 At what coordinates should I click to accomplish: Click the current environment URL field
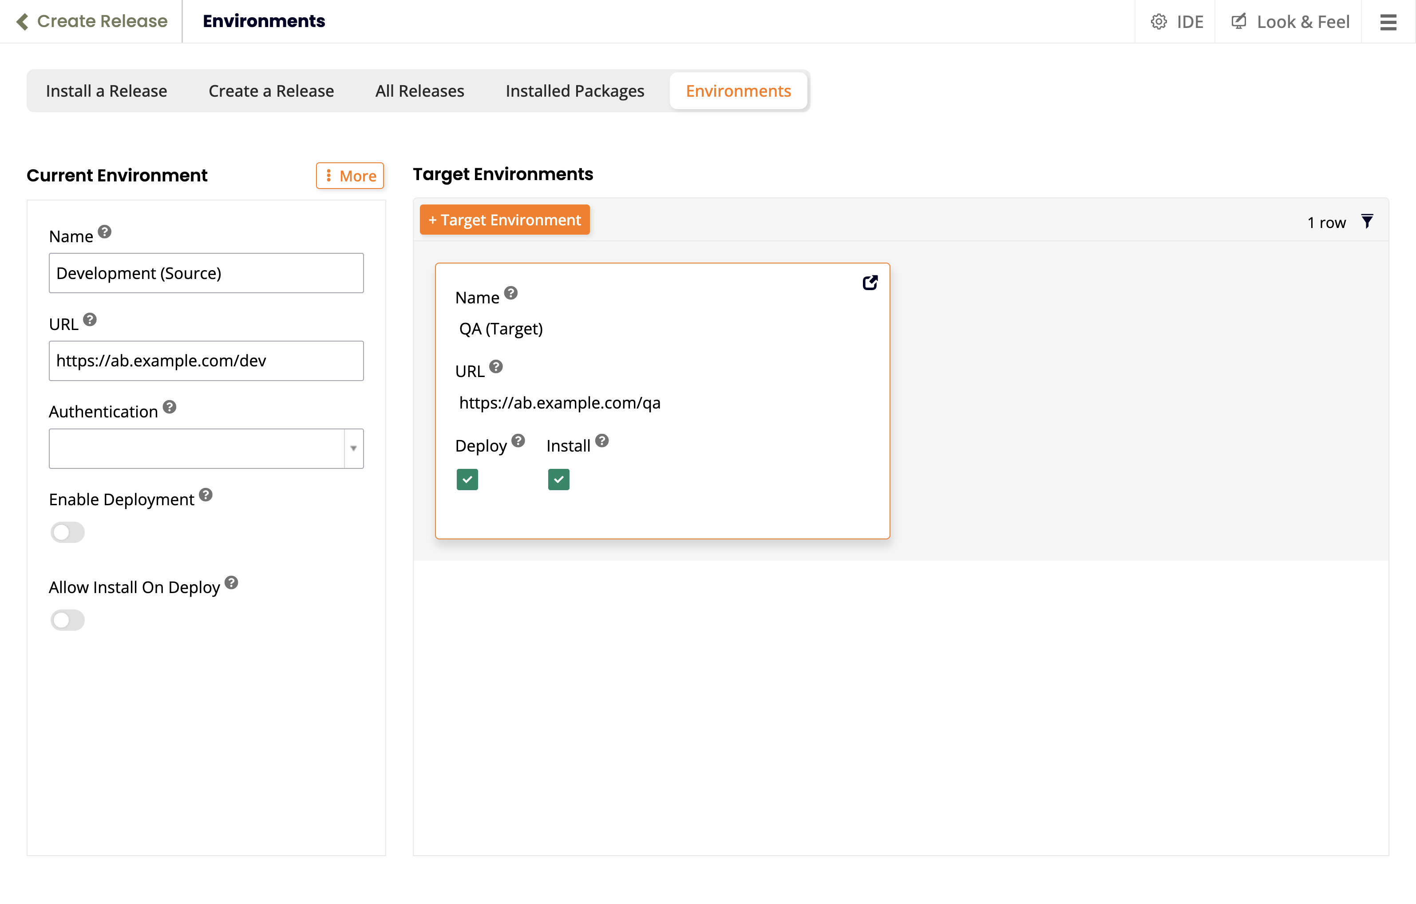click(x=206, y=361)
